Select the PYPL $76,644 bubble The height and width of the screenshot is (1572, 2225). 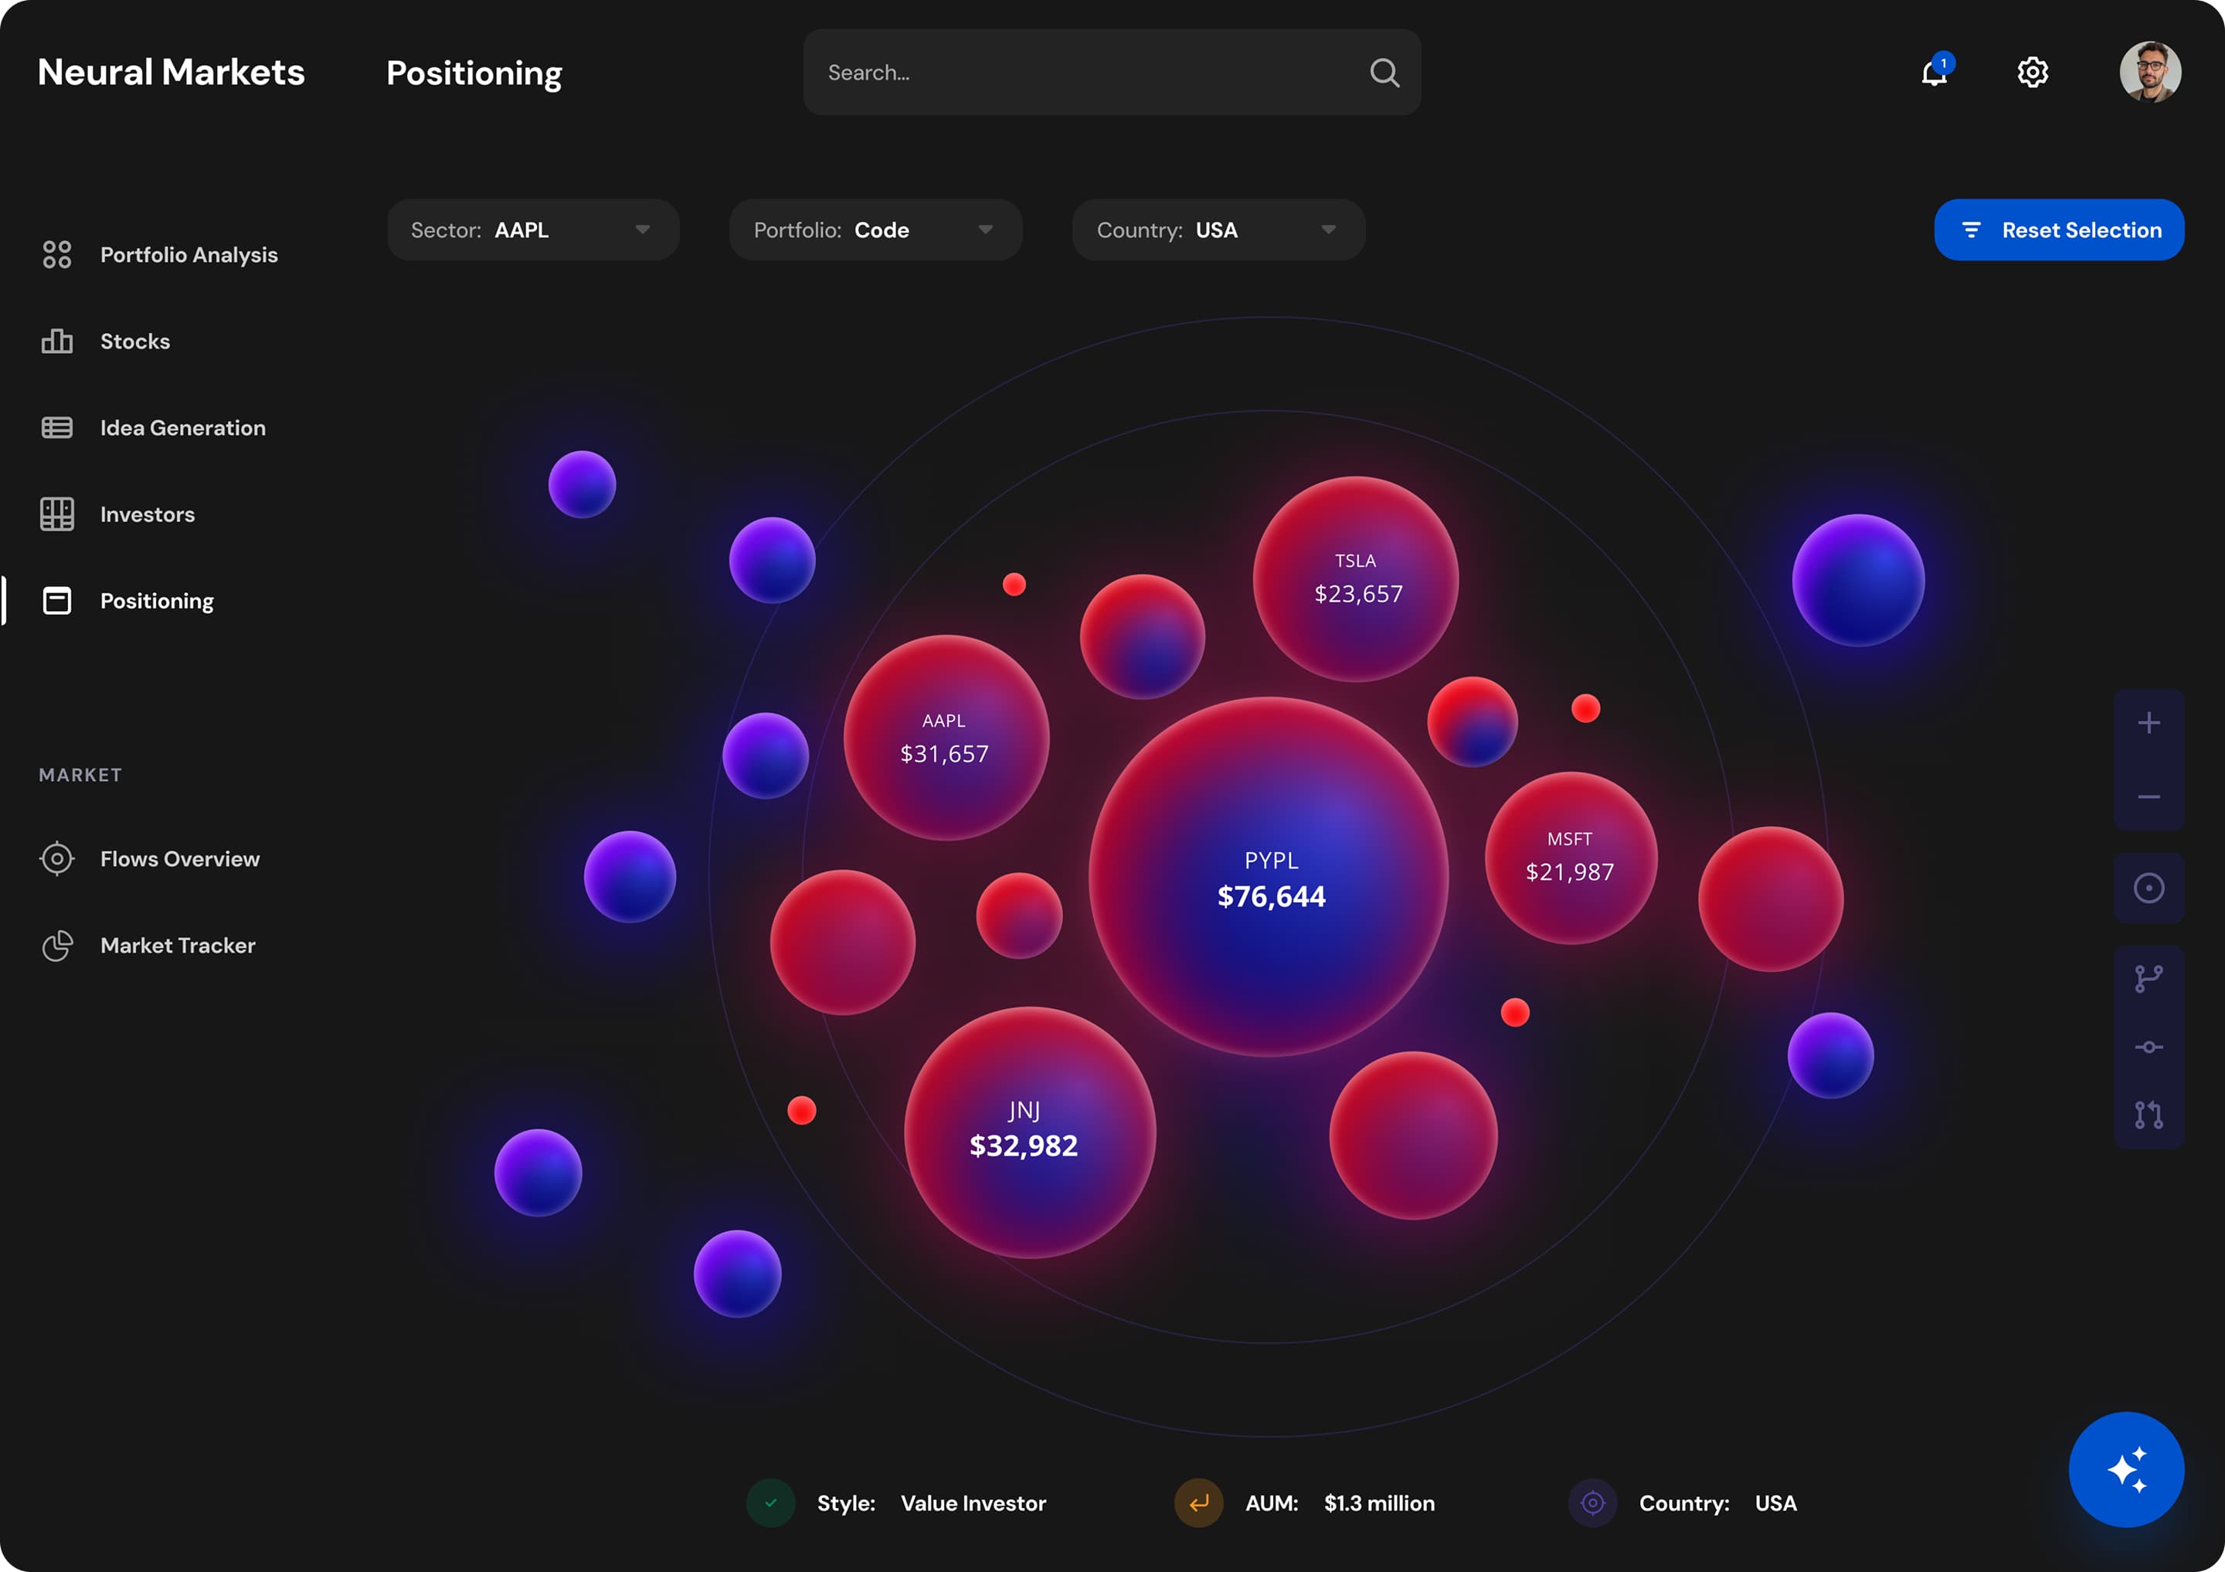pyautogui.click(x=1269, y=878)
